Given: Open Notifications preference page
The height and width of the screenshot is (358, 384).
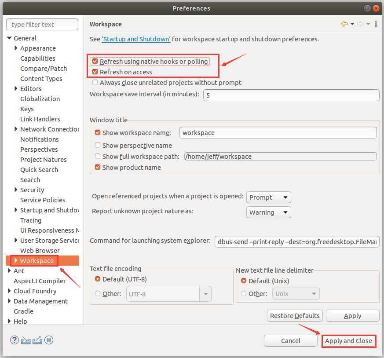Looking at the screenshot, I should [x=40, y=139].
